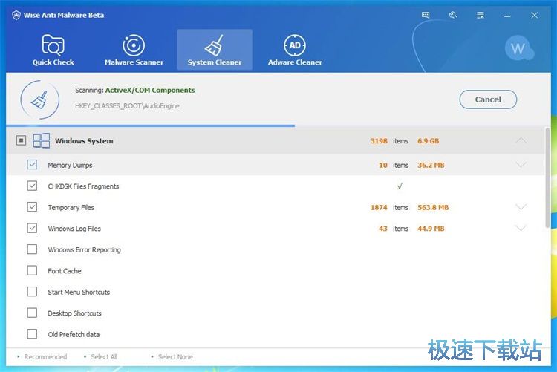This screenshot has width=557, height=372.
Task: Close the Wise Anti Malware window
Action: click(534, 16)
